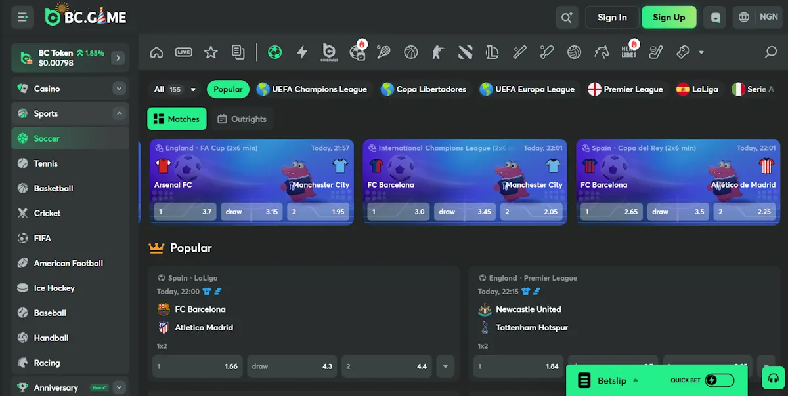Open the LIVE matches icon
This screenshot has width=788, height=396.
coord(184,52)
